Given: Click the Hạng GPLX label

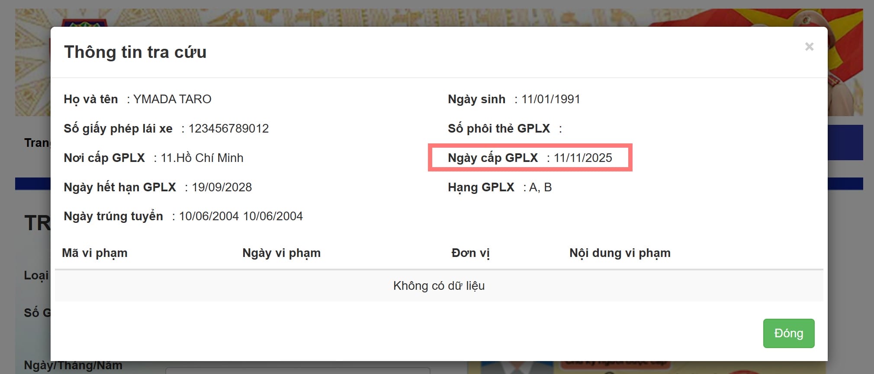Looking at the screenshot, I should (x=481, y=187).
